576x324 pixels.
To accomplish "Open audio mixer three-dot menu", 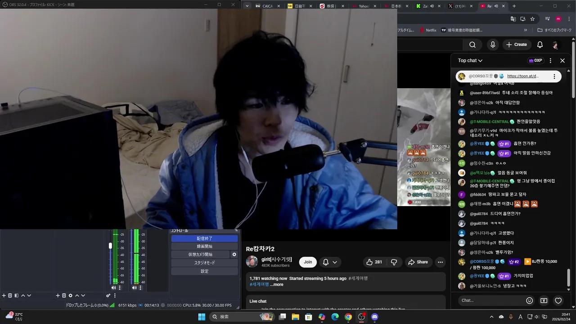I will [115, 296].
